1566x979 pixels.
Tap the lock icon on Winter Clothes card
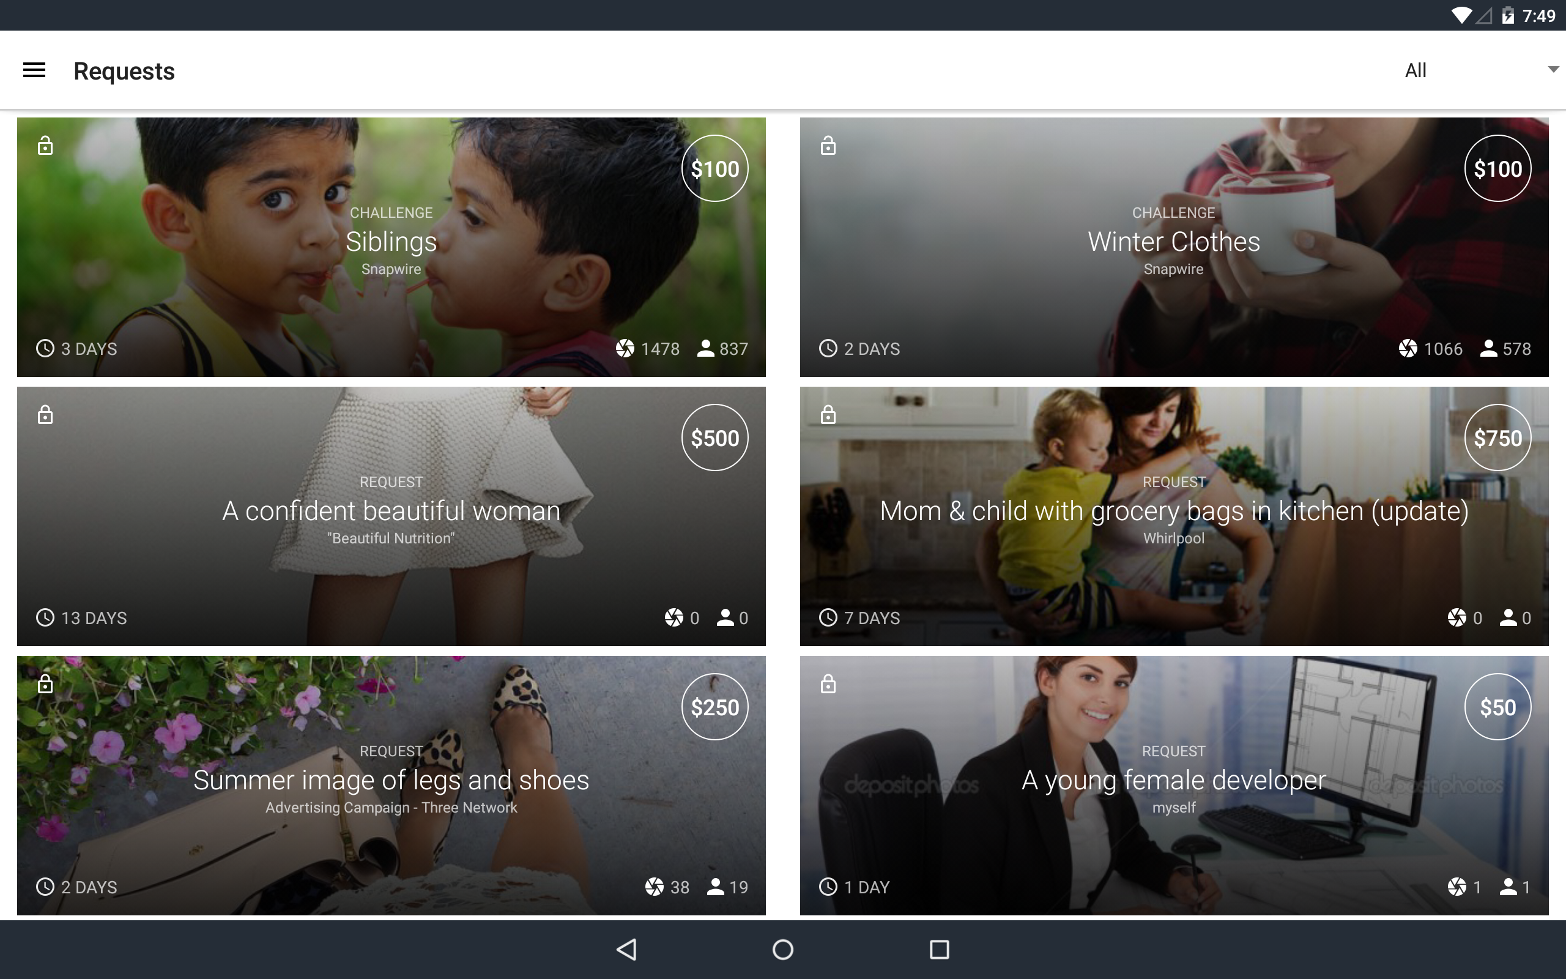coord(828,145)
